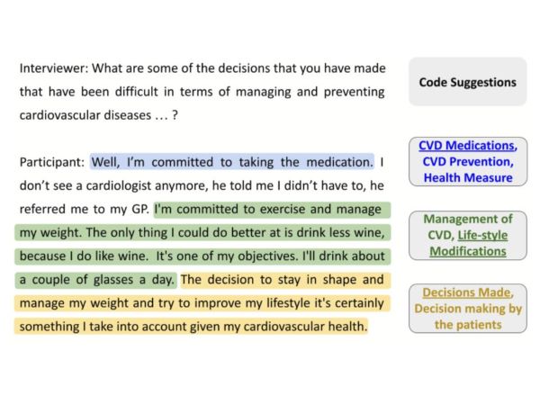Click "cardiovascular health" at the response end
The height and width of the screenshot is (405, 540).
pos(304,327)
